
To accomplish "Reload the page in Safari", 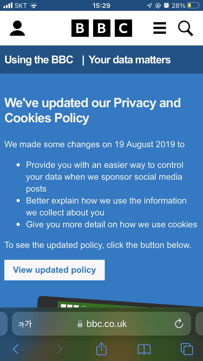I will [179, 323].
